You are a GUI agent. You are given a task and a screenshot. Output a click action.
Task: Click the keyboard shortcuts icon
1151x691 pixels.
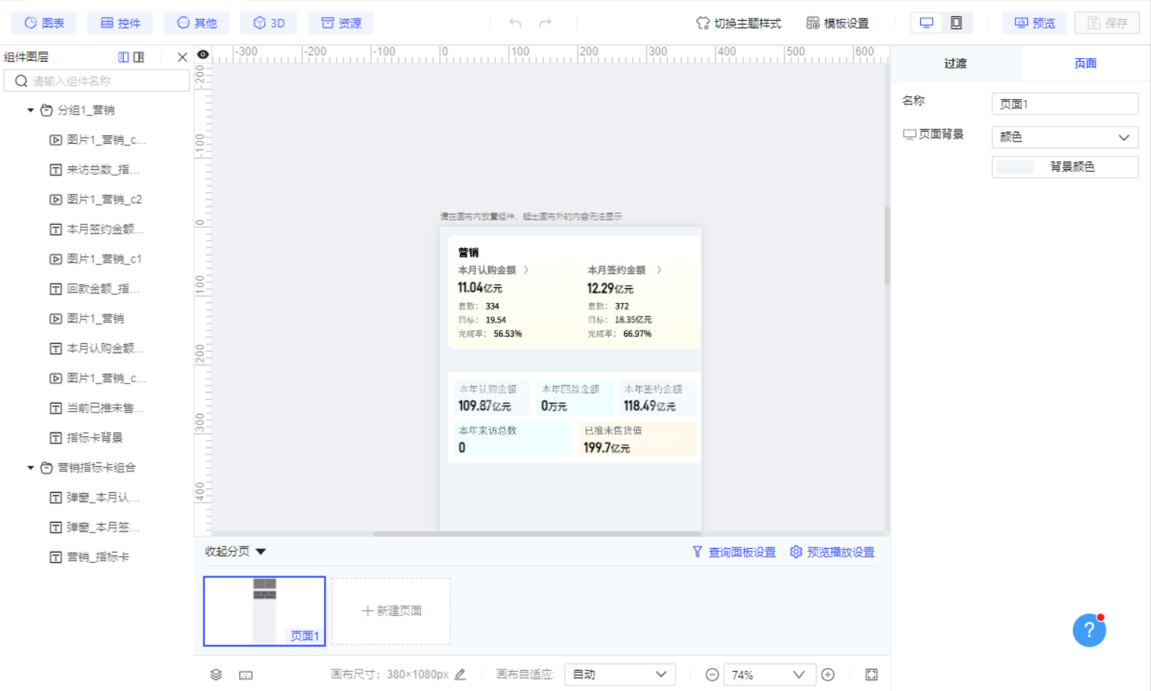246,675
